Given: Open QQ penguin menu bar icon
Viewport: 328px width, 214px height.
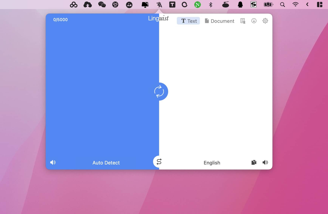Looking at the screenshot, I should [240, 5].
